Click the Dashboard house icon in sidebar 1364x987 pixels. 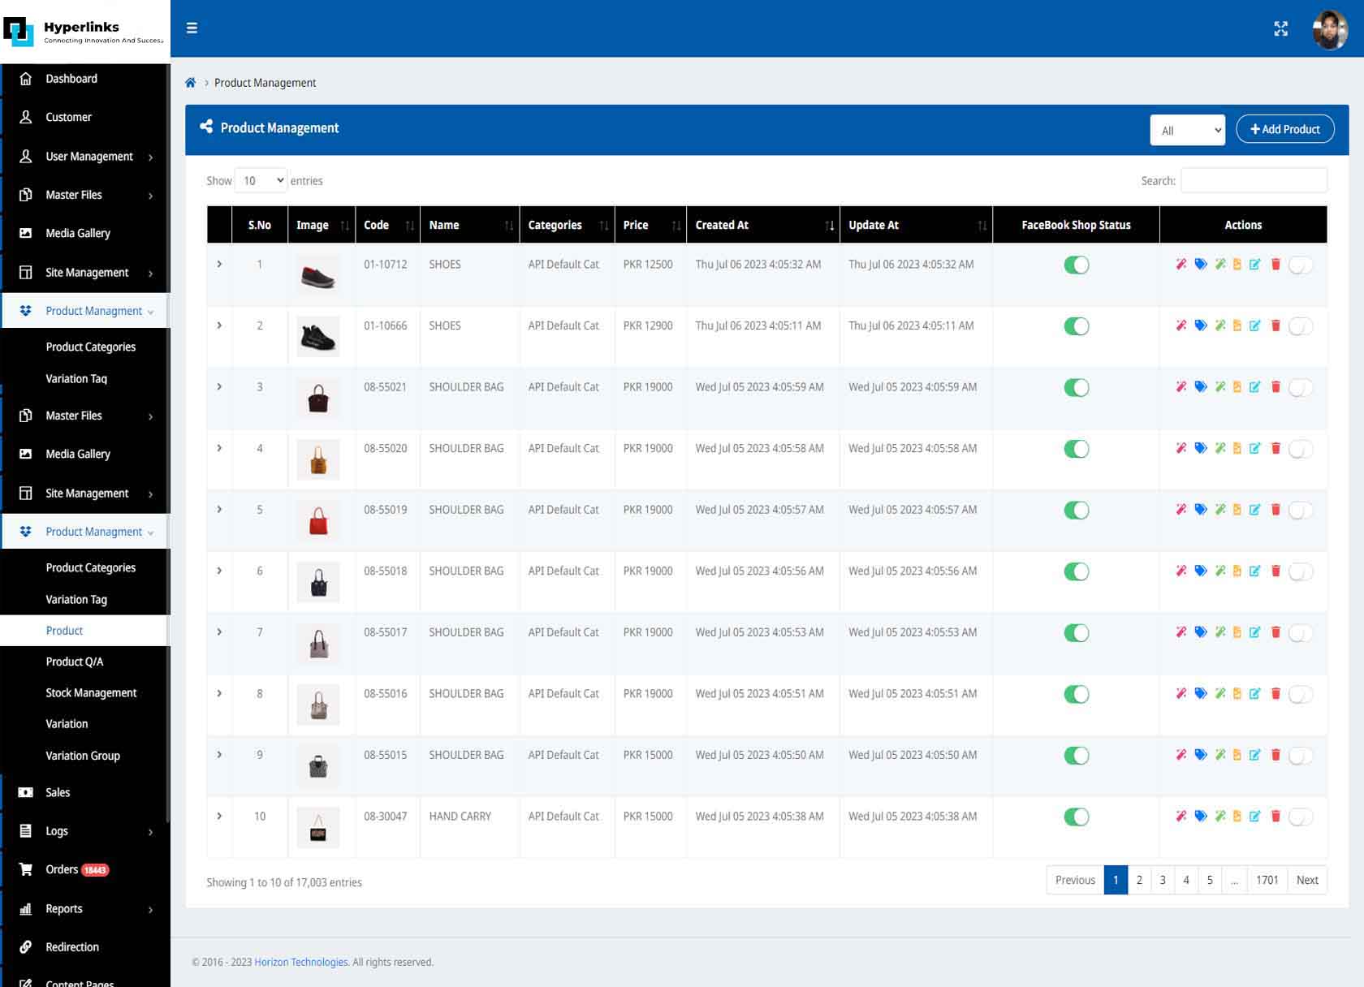(x=26, y=79)
